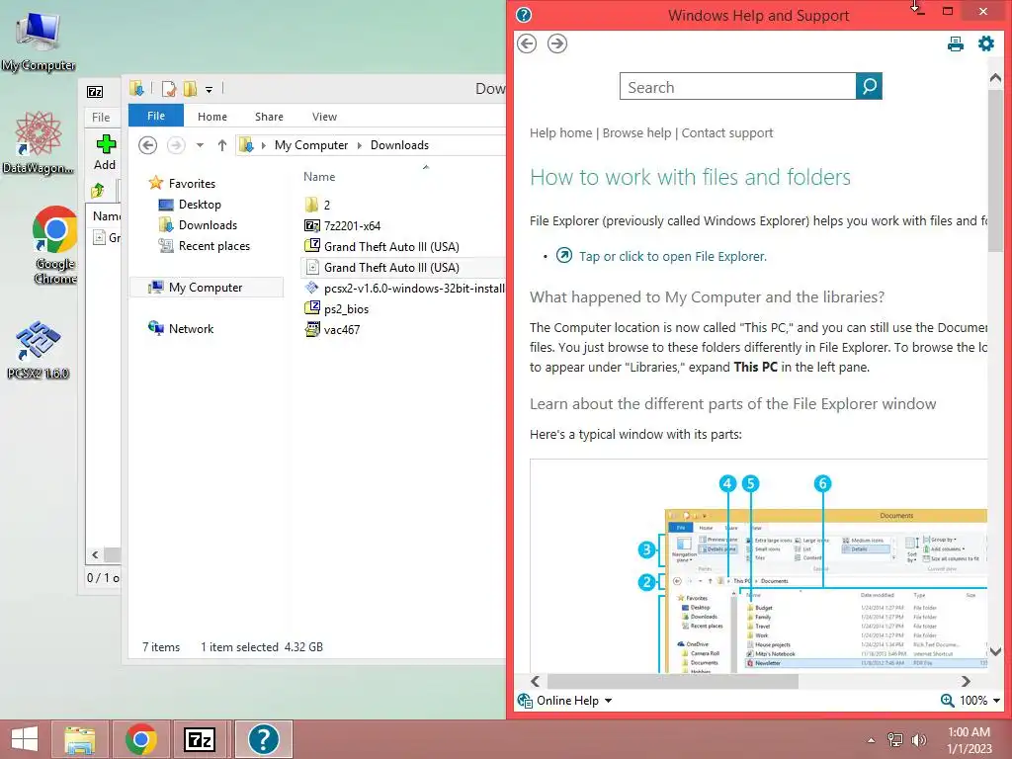
Task: Switch to Help and Support taskbar button
Action: click(x=263, y=739)
